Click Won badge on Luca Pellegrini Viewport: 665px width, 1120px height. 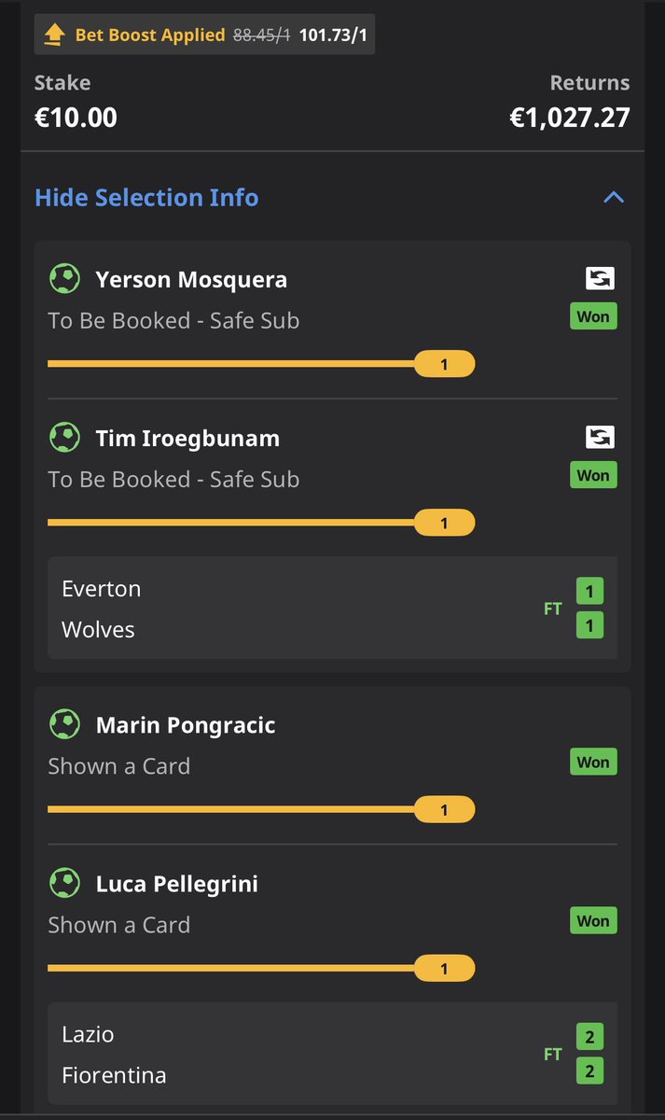(x=593, y=921)
